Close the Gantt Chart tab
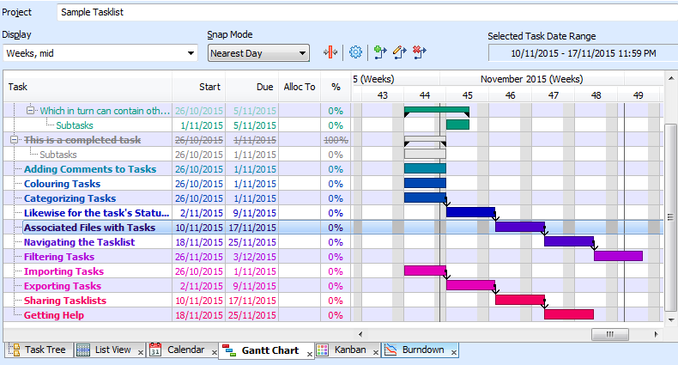678x365 pixels. 310,354
